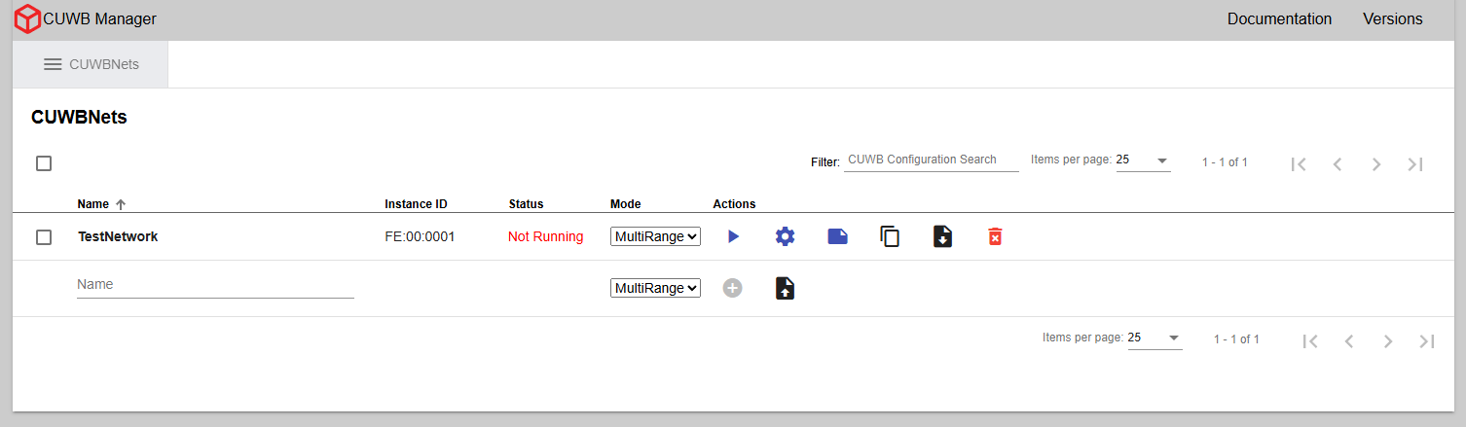The width and height of the screenshot is (1466, 427).
Task: Click the gray add network plus icon
Action: coord(733,288)
